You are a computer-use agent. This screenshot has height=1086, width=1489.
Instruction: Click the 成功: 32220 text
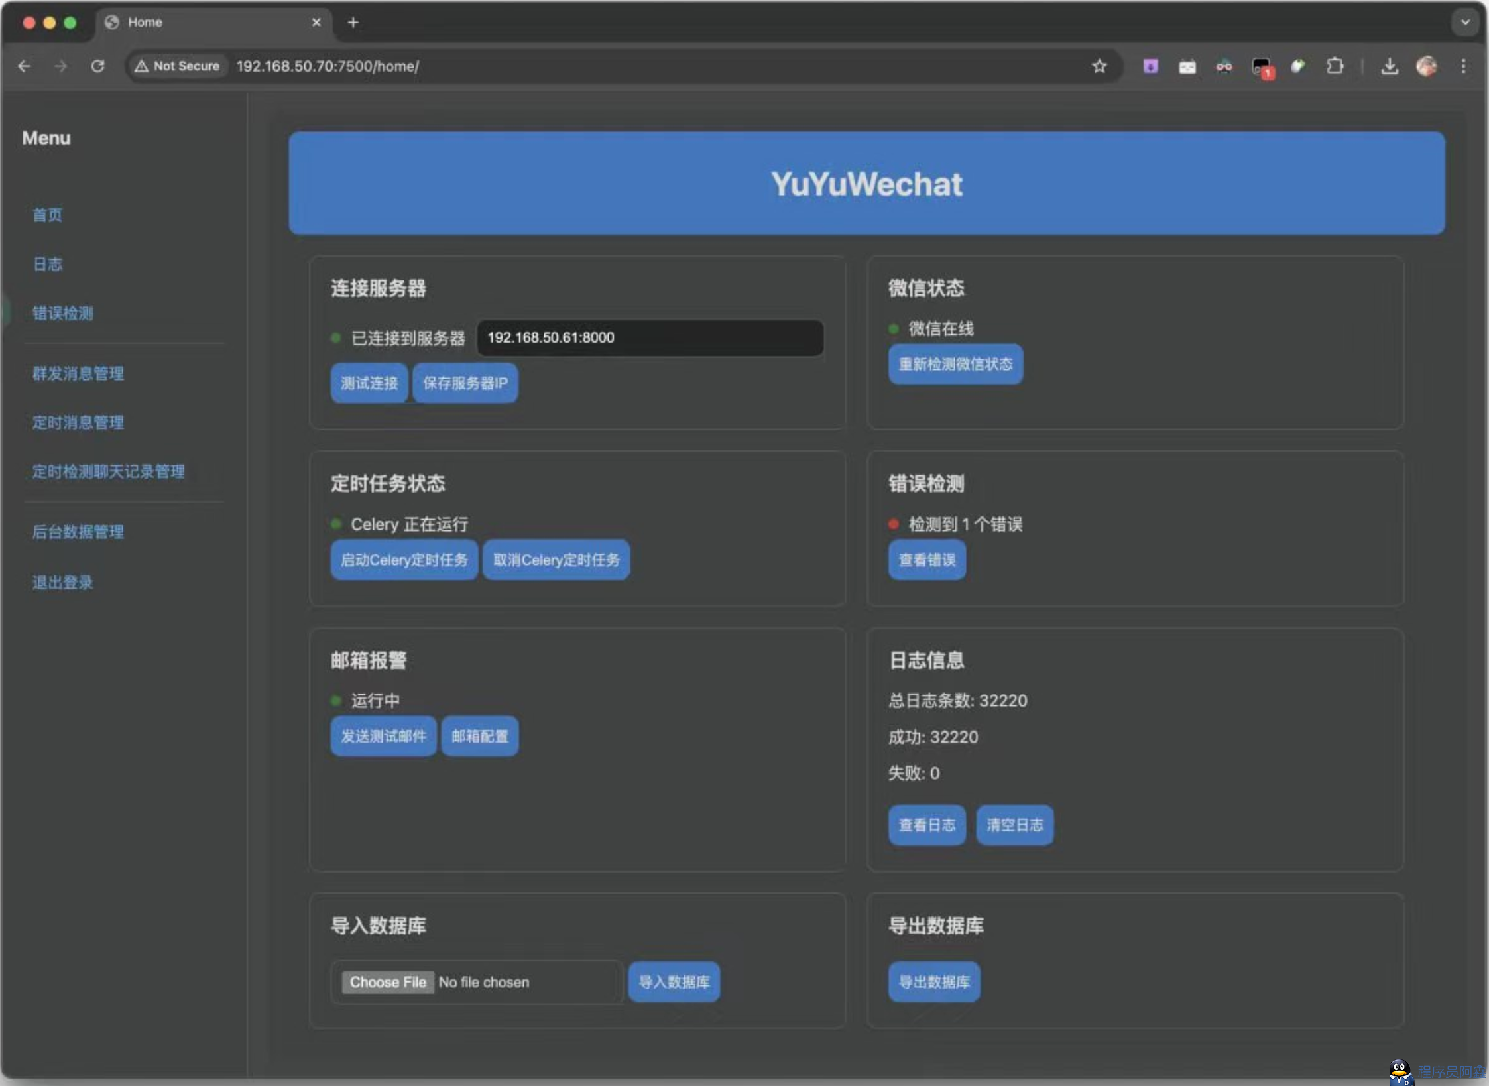(933, 737)
